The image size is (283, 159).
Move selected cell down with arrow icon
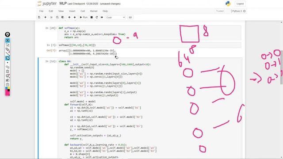(x=75, y=17)
